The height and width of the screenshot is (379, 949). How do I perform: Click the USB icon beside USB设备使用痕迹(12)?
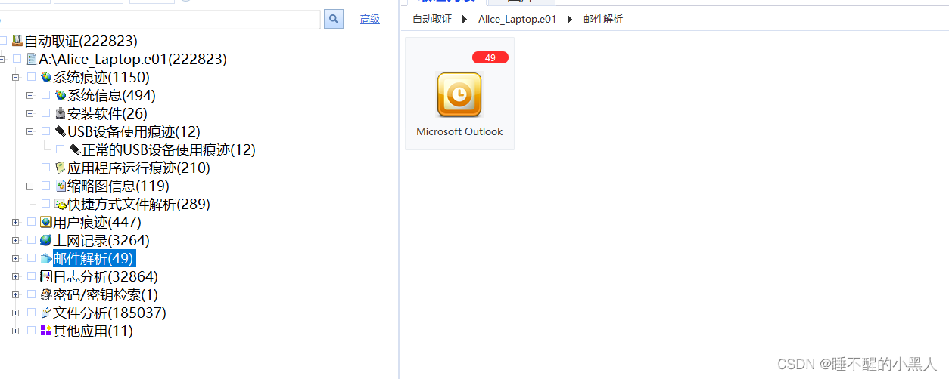pyautogui.click(x=61, y=131)
